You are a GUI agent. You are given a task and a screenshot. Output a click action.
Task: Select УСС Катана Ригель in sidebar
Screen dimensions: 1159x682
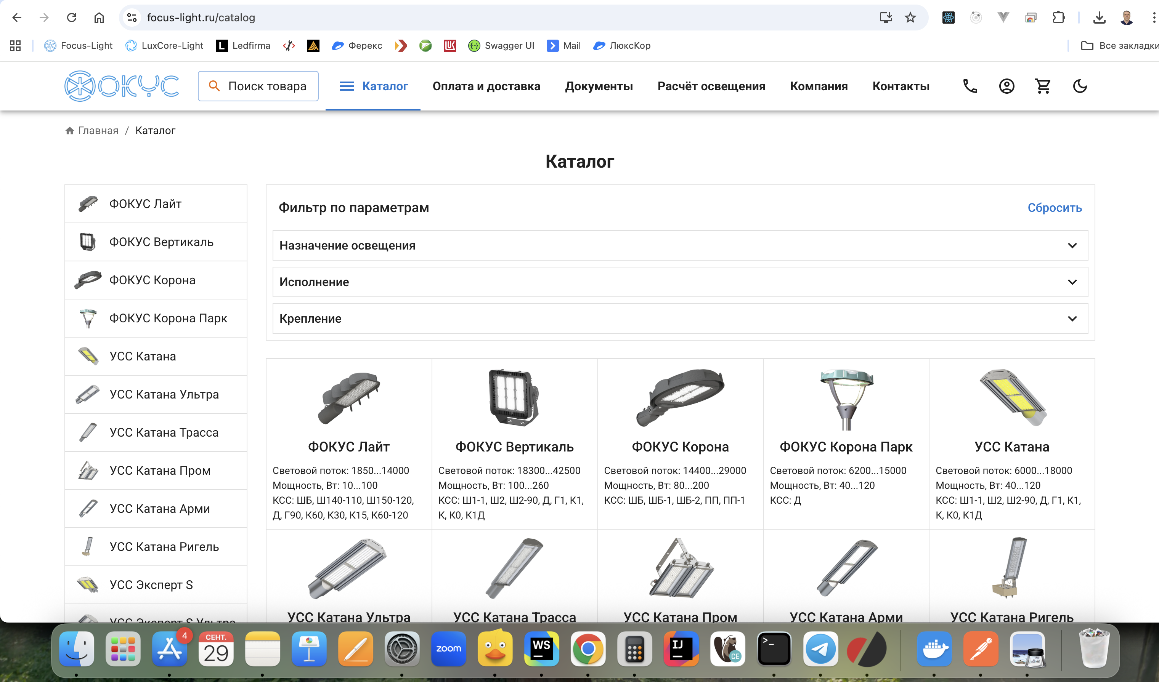tap(156, 547)
